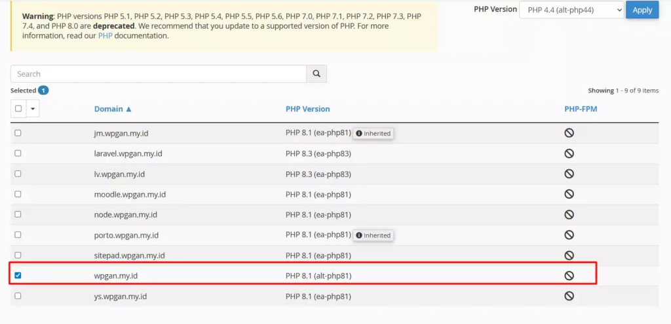Check the laravel.wpgan.my.id checkbox

(x=18, y=153)
